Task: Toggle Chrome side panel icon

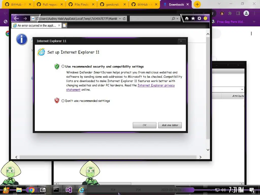Action: 238,13
